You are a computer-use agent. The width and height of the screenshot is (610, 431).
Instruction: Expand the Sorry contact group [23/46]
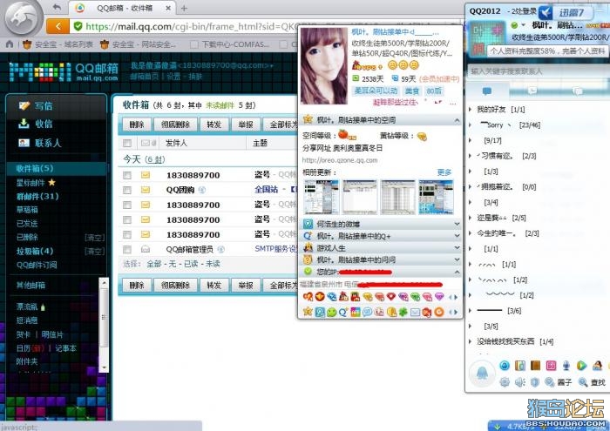coord(471,125)
